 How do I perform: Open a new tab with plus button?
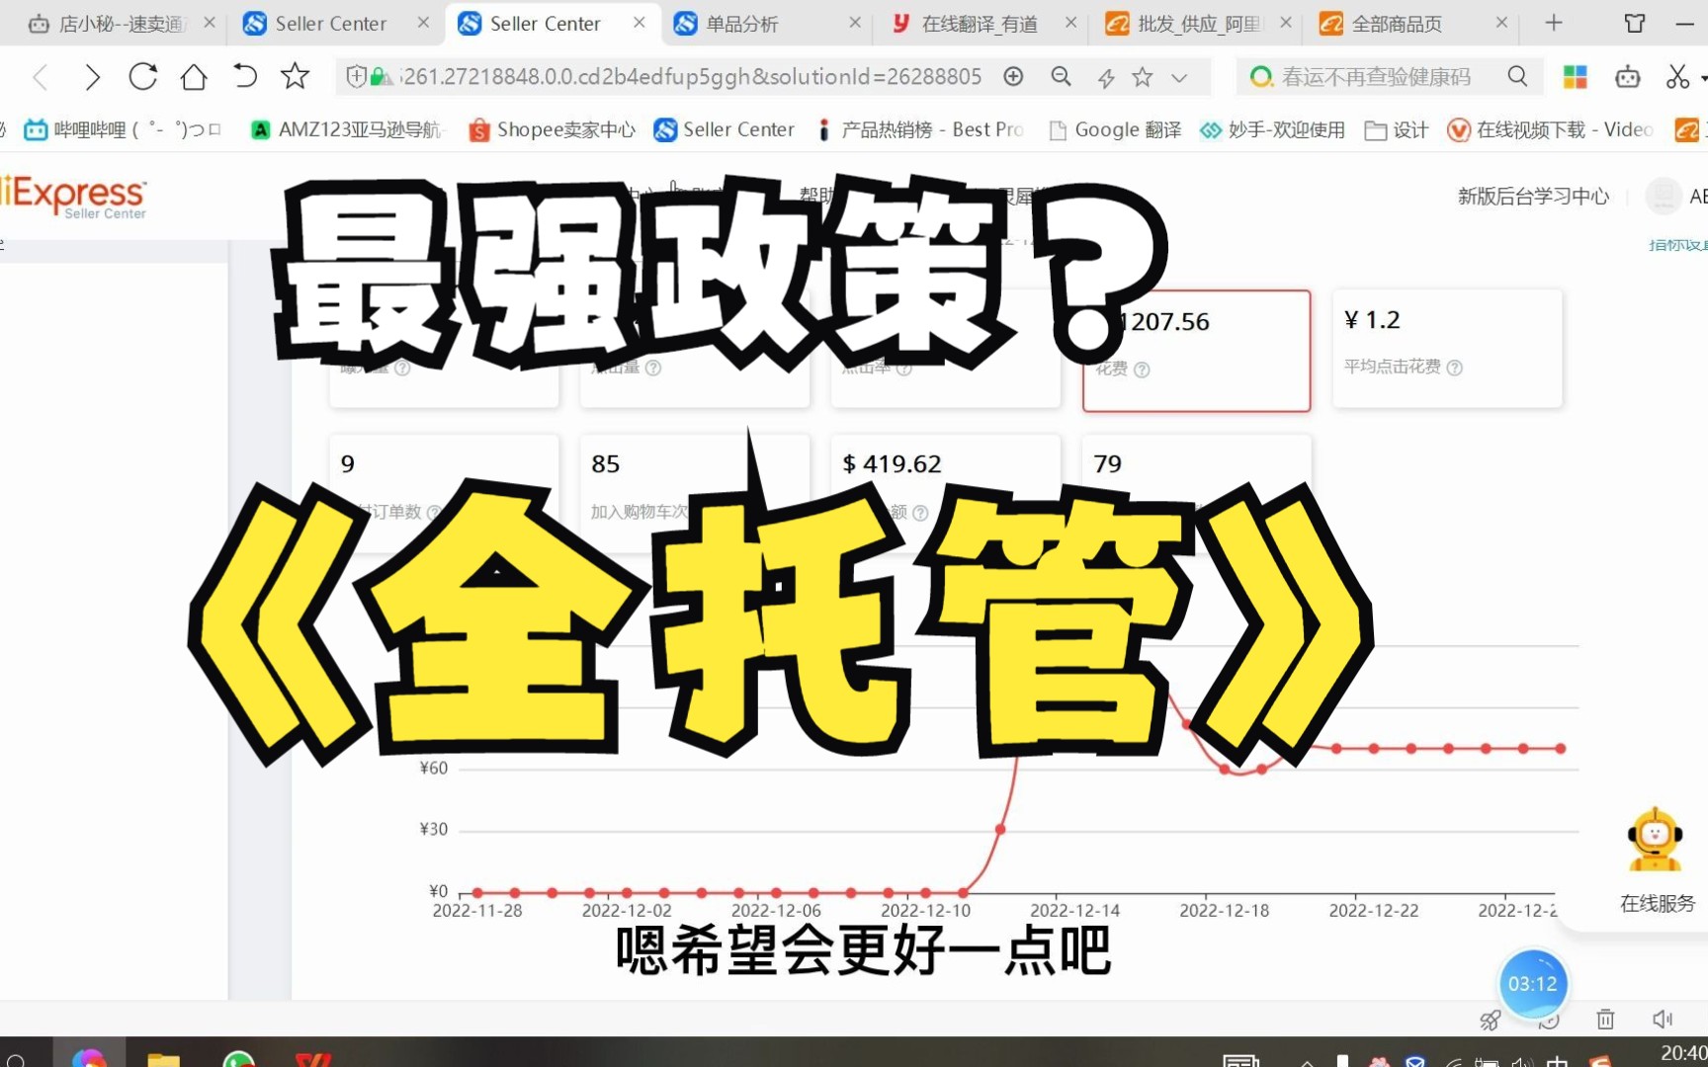[x=1554, y=23]
